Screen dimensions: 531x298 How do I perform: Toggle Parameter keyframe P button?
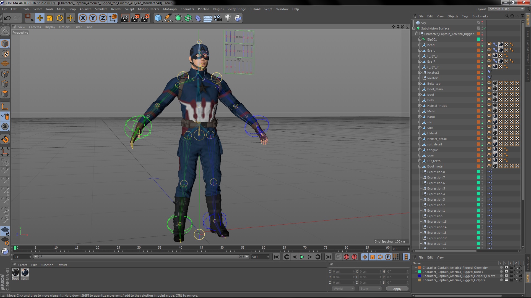(x=388, y=257)
